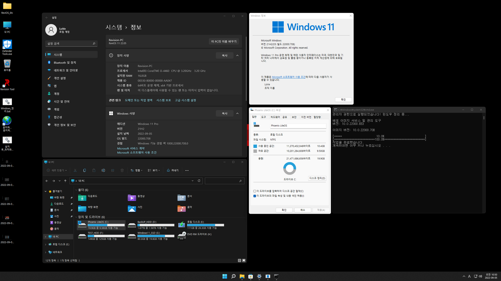The height and width of the screenshot is (281, 501).
Task: Go up one folder level in Explorer
Action: 65,181
